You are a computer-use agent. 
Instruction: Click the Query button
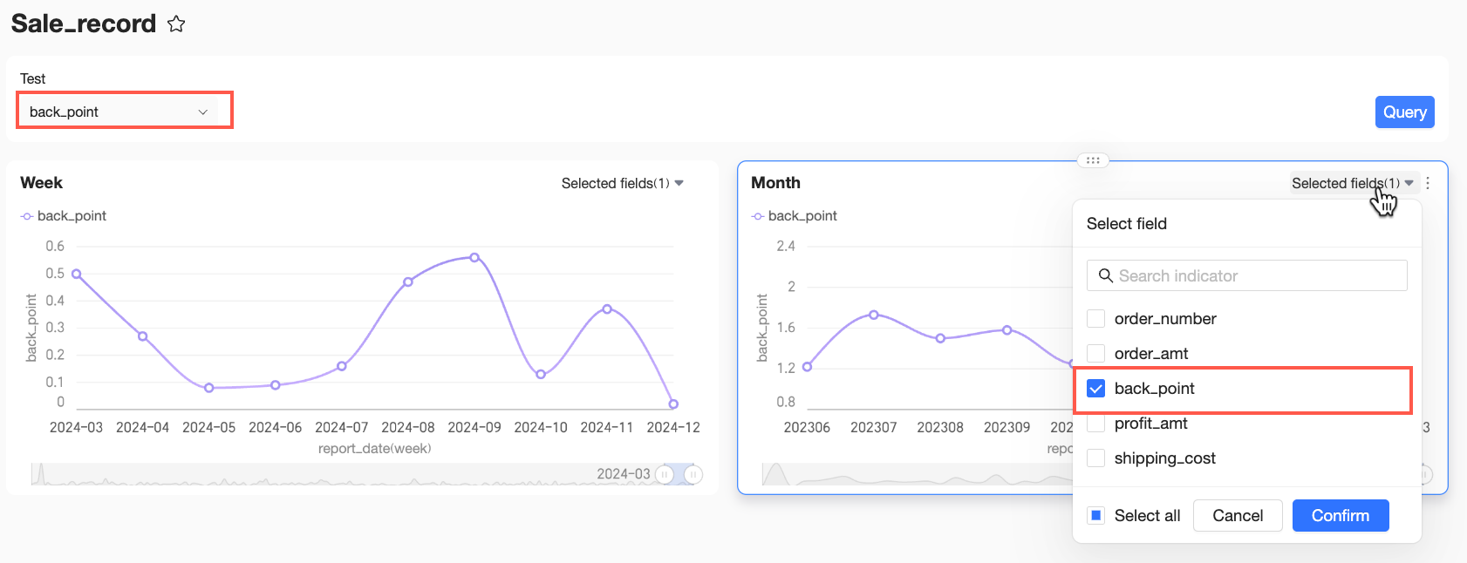tap(1404, 112)
